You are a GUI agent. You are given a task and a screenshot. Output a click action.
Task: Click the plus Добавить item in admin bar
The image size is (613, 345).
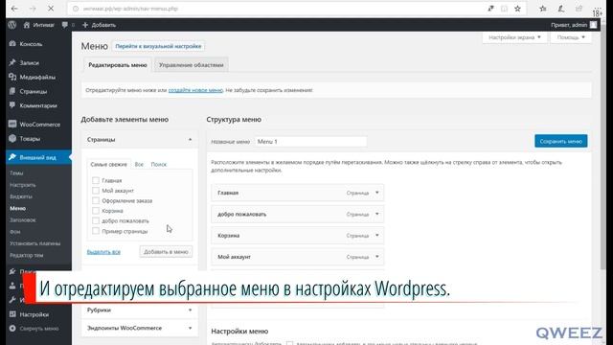(99, 25)
